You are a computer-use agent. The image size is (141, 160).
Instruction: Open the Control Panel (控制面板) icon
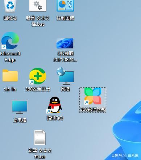[65, 5]
